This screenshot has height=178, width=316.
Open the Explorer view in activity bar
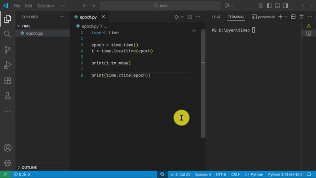7,19
